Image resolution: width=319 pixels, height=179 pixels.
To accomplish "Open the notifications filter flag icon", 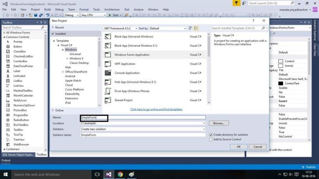I will (x=237, y=3).
